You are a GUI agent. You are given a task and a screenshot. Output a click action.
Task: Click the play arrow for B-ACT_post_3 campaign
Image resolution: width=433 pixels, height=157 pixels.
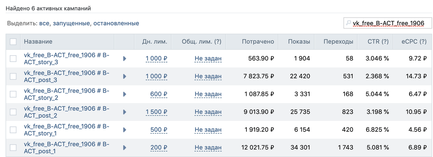pyautogui.click(x=124, y=76)
